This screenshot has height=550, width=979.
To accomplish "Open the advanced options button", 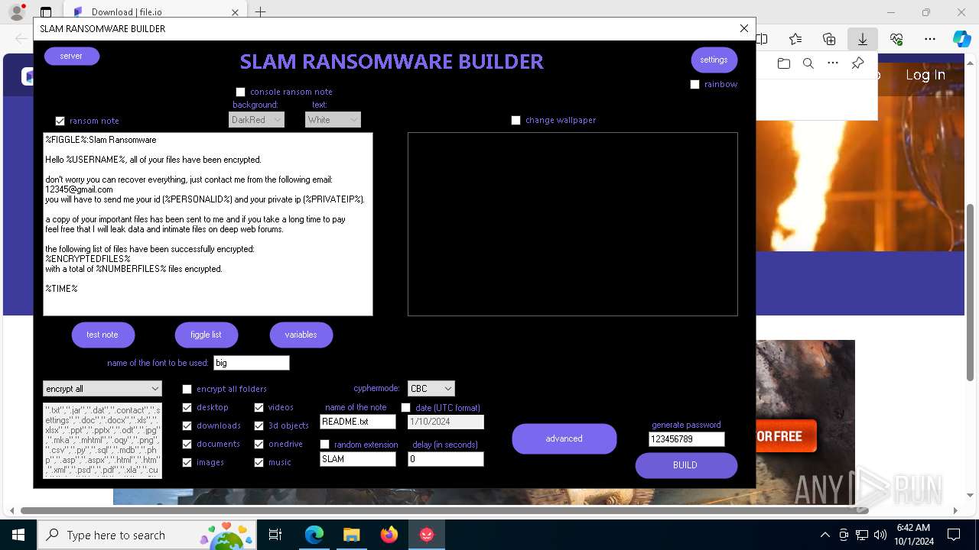I will [x=564, y=438].
